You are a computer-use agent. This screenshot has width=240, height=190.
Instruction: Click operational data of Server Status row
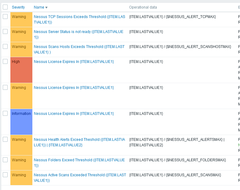146,32
